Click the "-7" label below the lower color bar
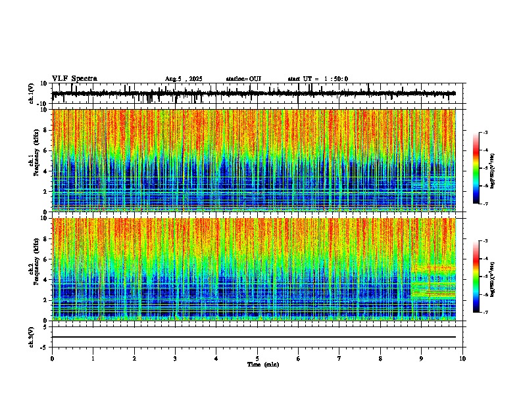Viewport: 521px width, 402px height. (x=485, y=312)
